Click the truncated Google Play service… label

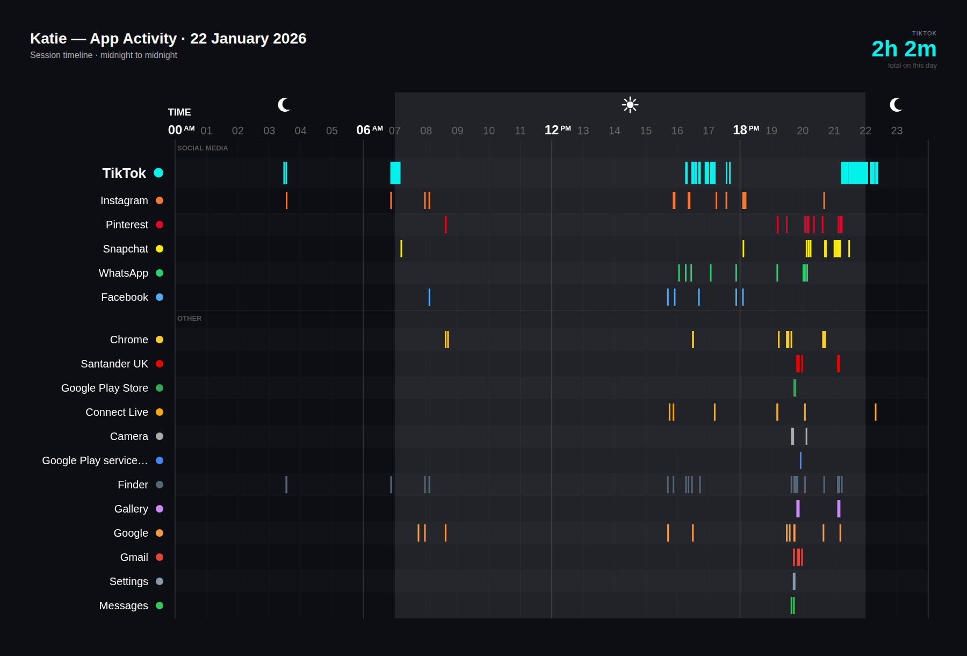coord(95,460)
